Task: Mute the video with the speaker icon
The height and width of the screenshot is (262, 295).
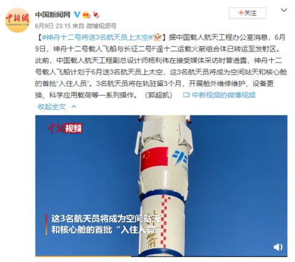Action: pos(278,247)
